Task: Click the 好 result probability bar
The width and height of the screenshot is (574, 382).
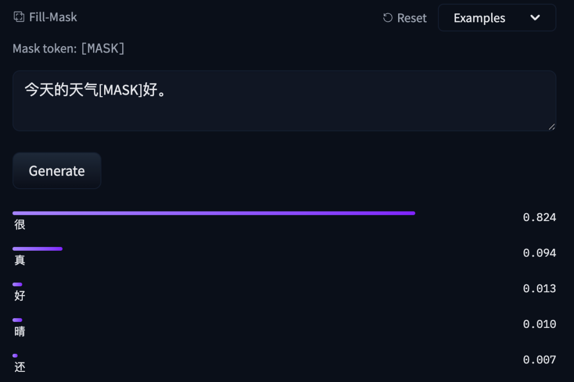Action: coord(18,284)
